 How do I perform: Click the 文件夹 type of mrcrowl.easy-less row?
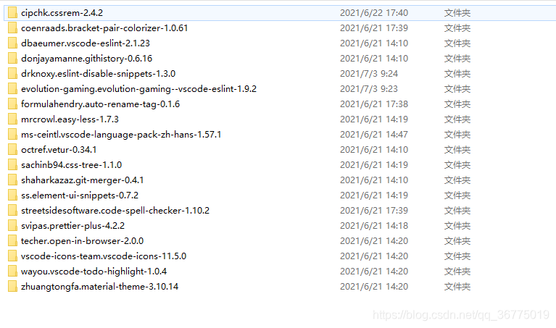[x=457, y=119]
